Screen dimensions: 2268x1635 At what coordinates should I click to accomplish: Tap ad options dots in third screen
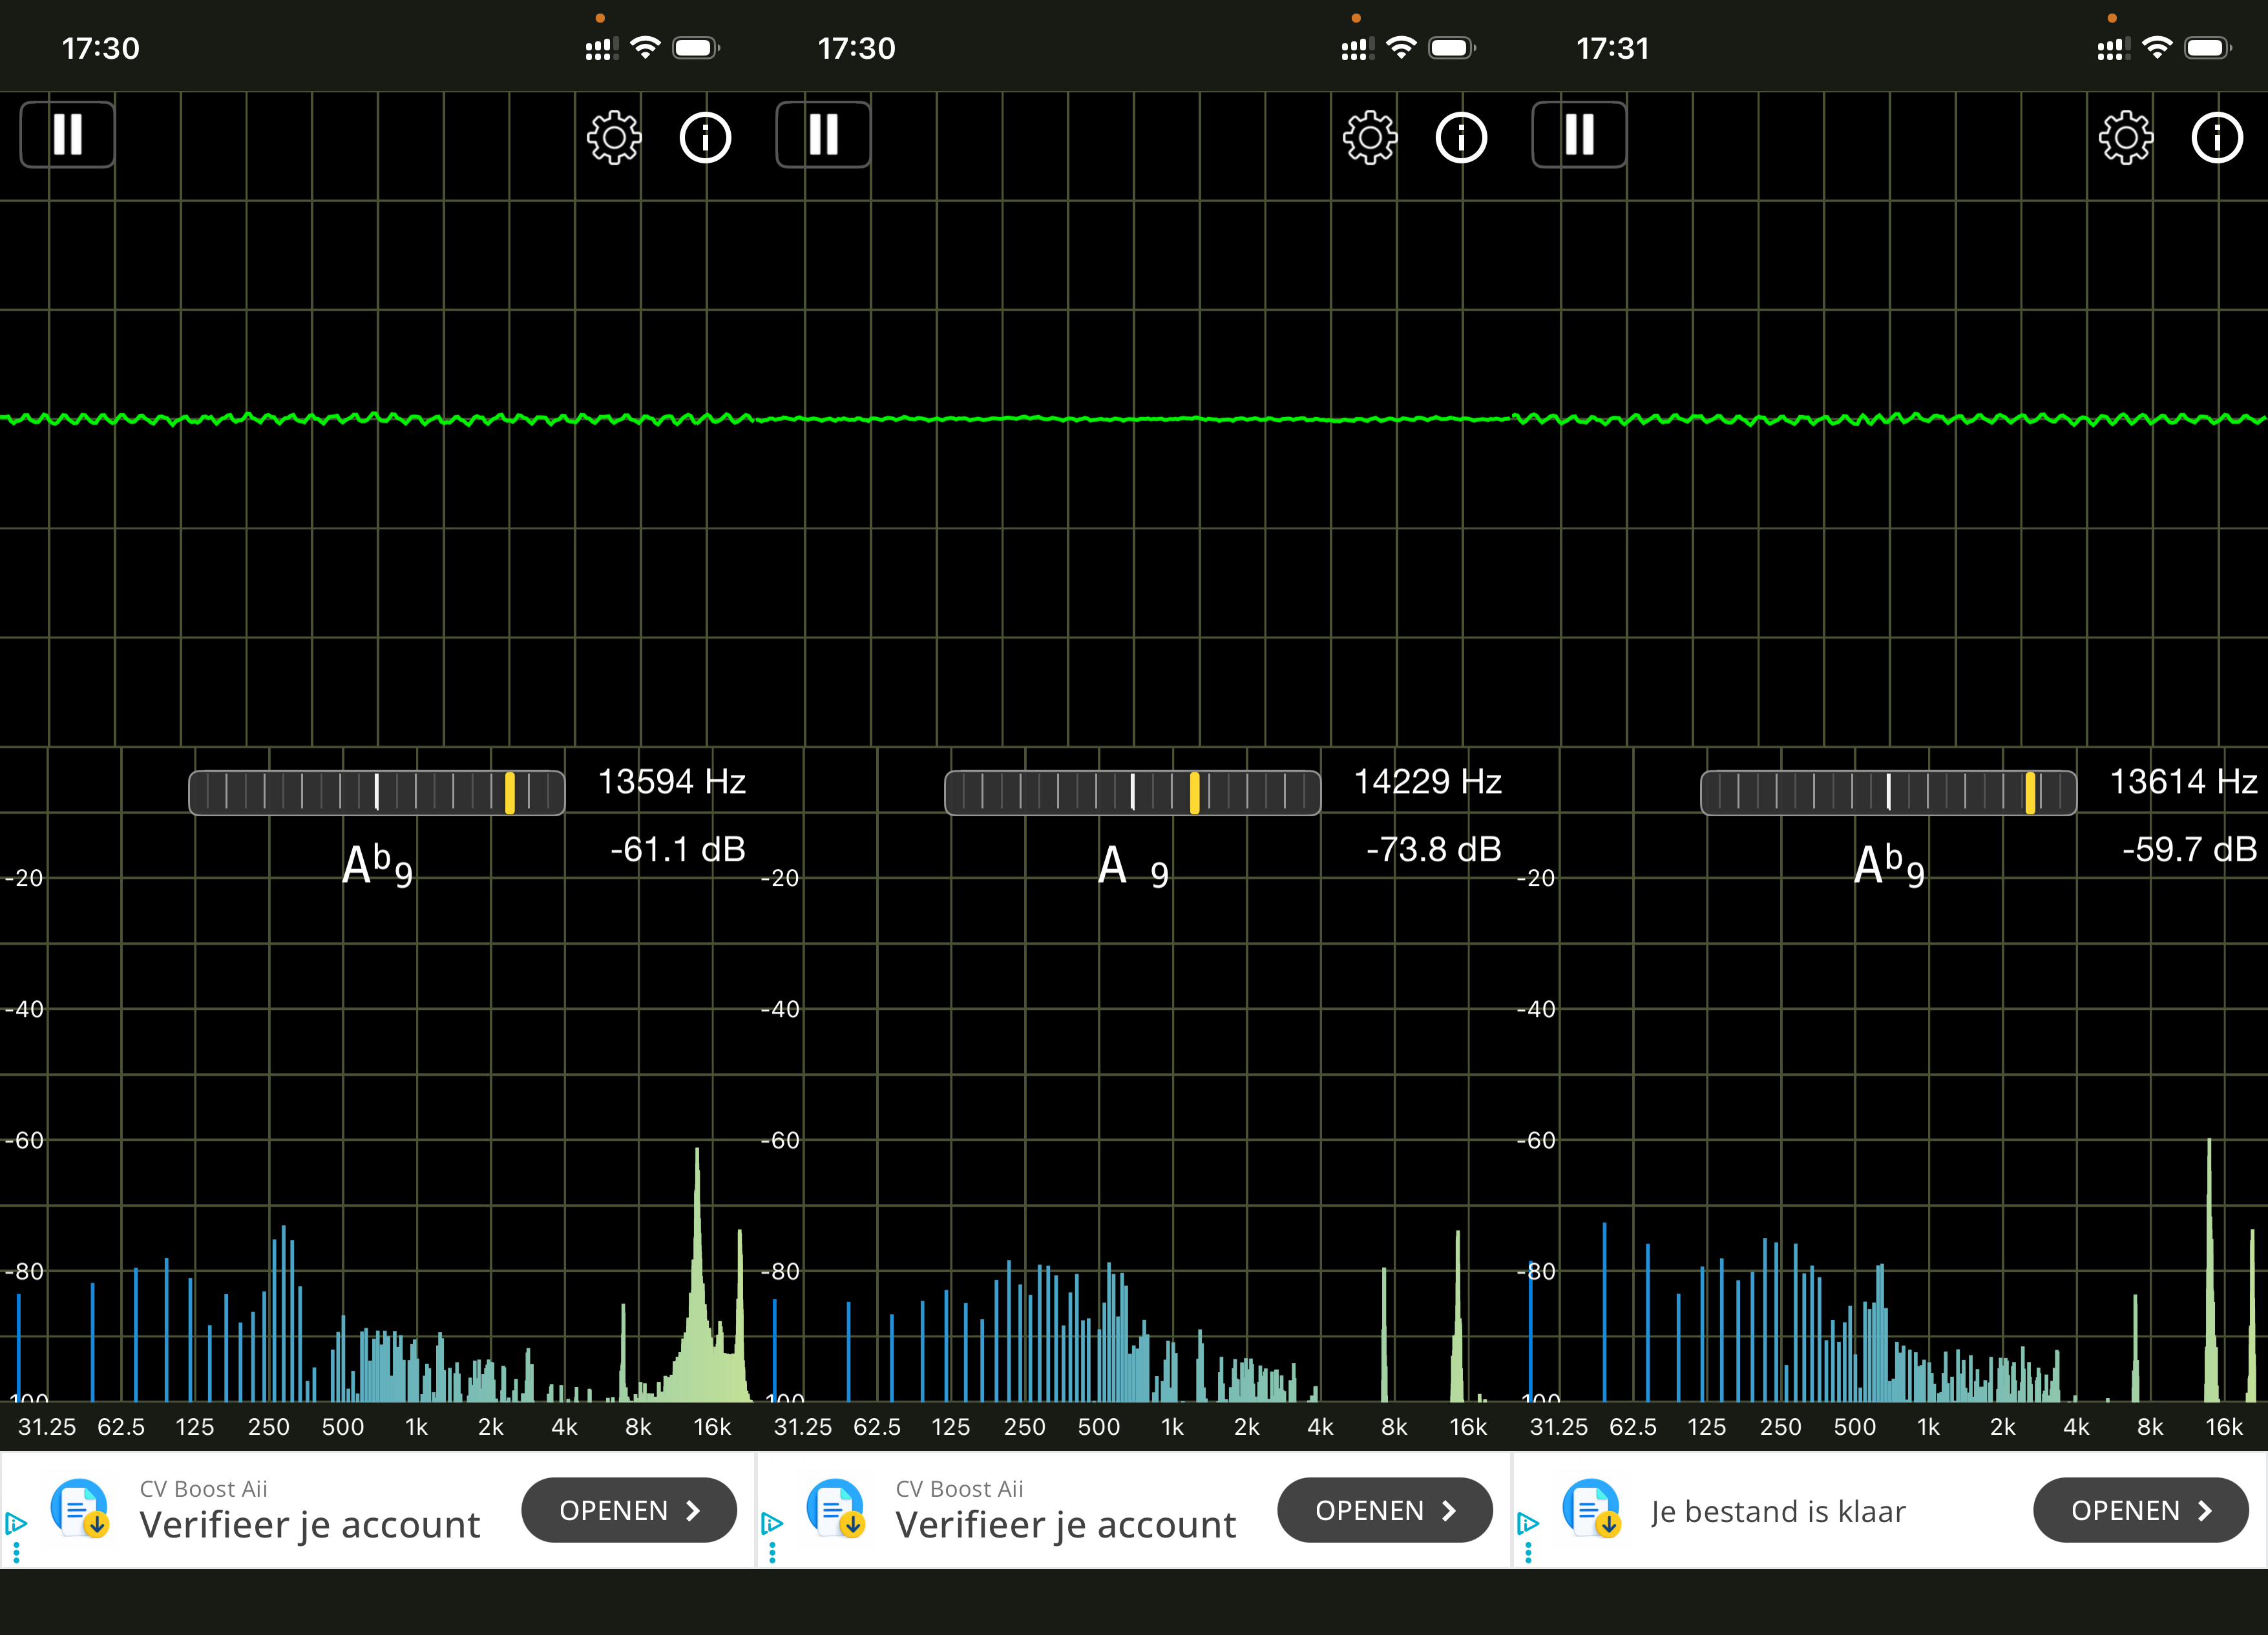(1528, 1553)
